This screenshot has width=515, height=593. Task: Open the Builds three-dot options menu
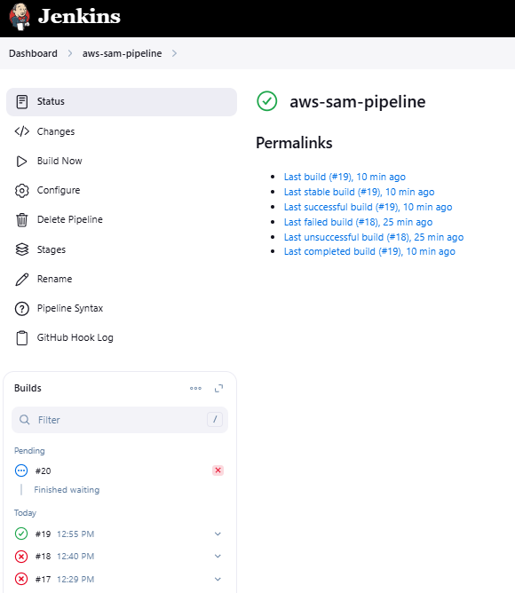click(x=195, y=389)
